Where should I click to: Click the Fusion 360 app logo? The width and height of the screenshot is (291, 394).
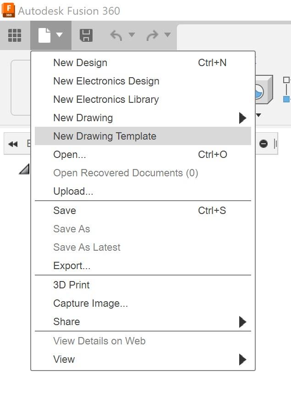click(x=9, y=10)
